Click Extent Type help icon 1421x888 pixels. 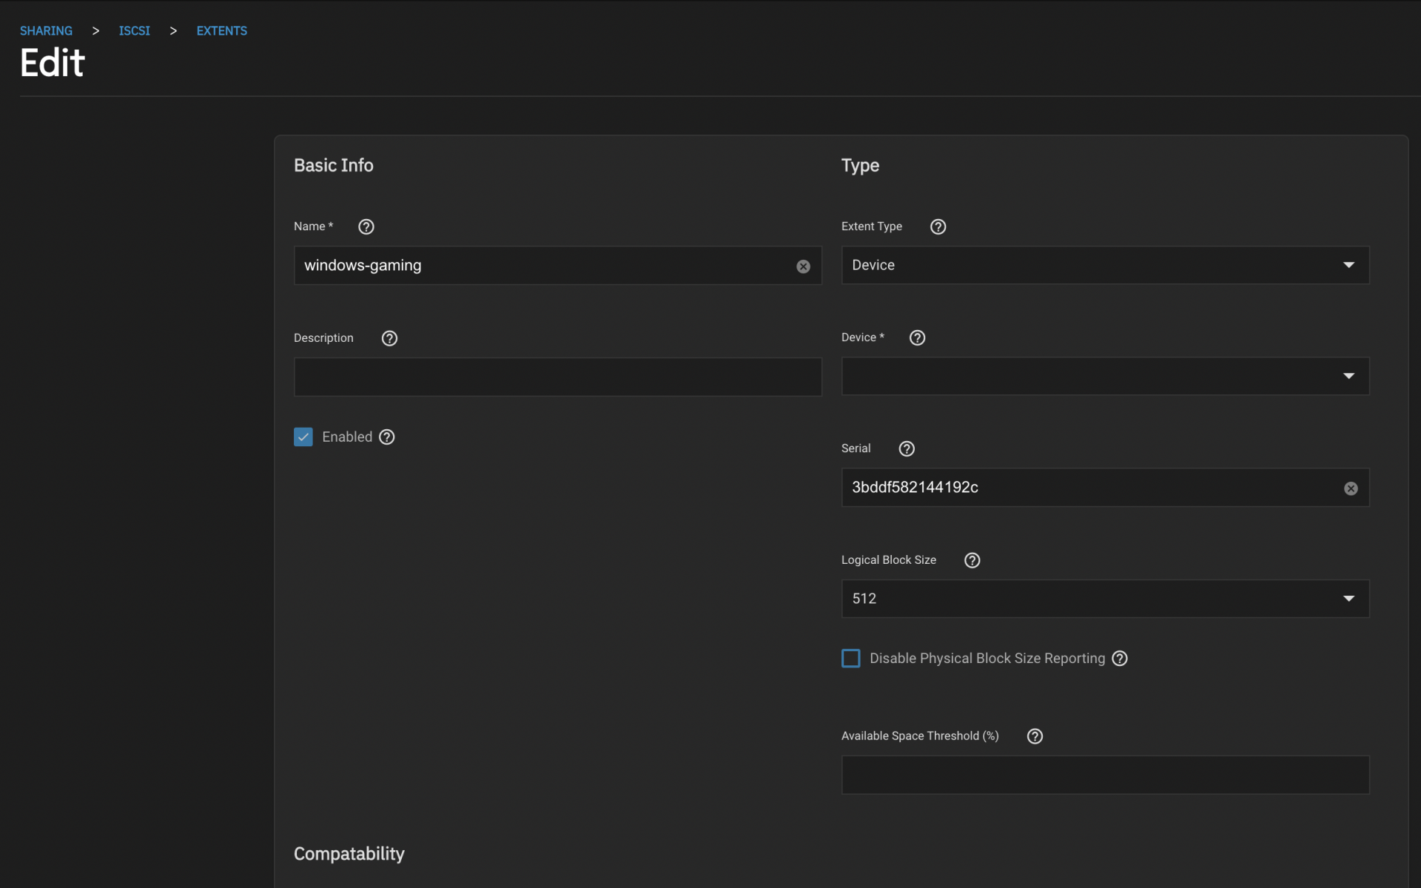pos(938,227)
